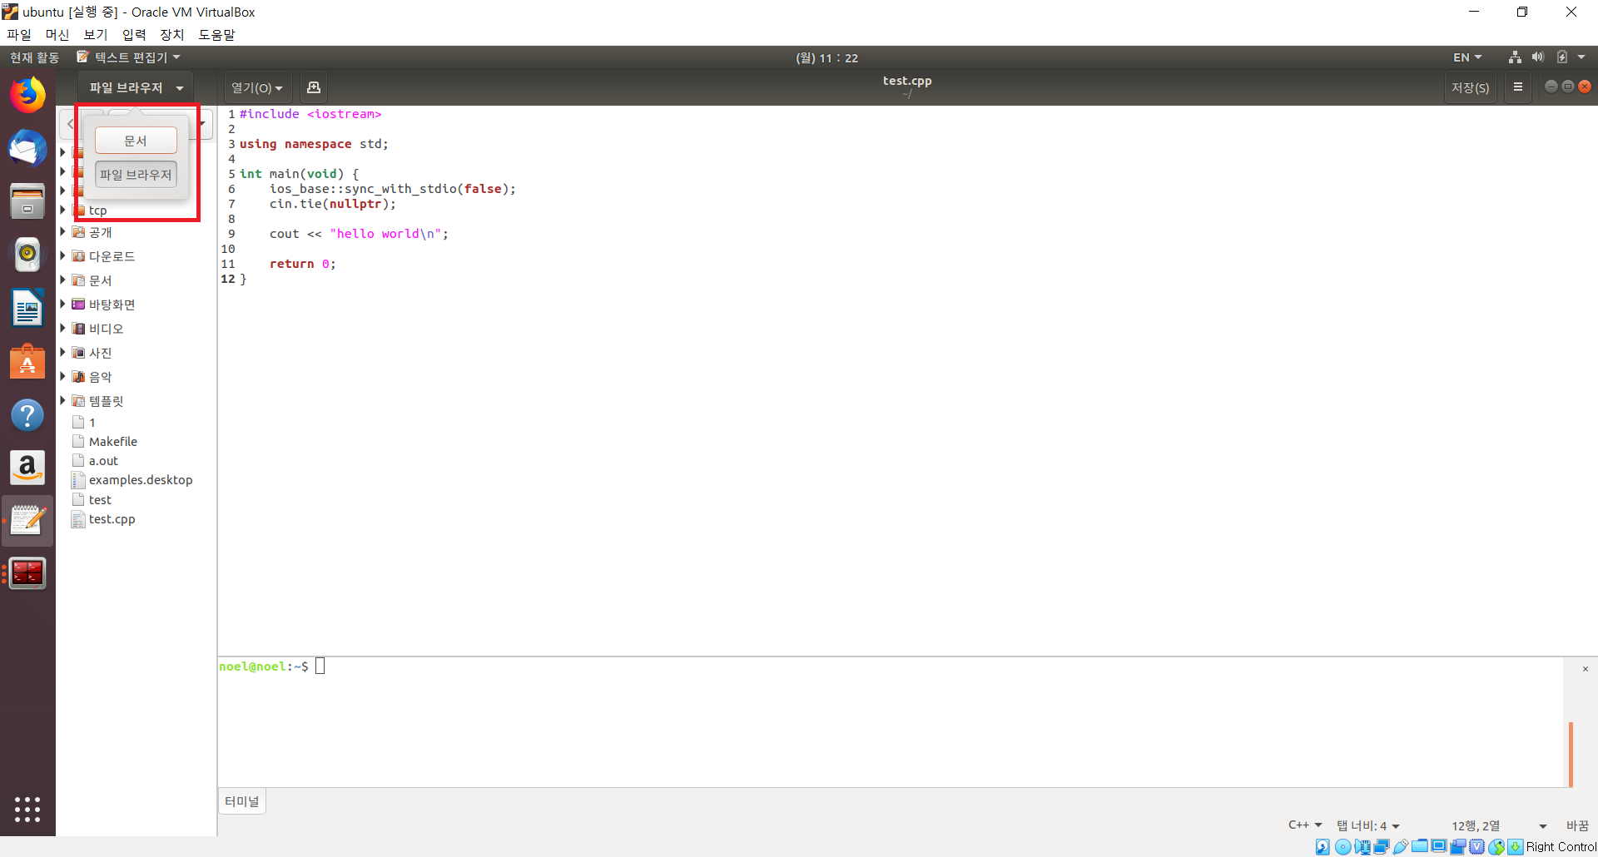The height and width of the screenshot is (857, 1598).
Task: Open VirtualBox 장치 menu
Action: (x=172, y=35)
